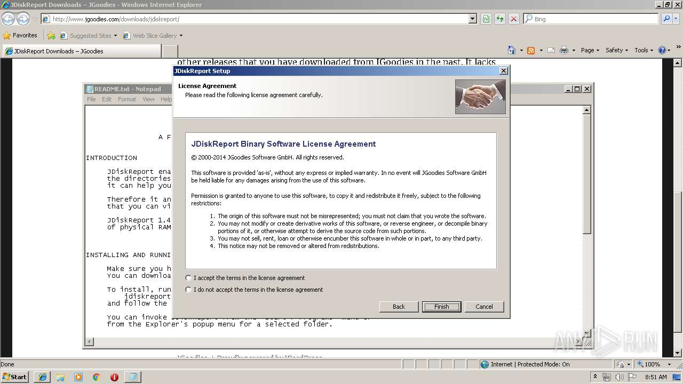Select 'I do not accept' license option
Image resolution: width=683 pixels, height=384 pixels.
(x=188, y=290)
